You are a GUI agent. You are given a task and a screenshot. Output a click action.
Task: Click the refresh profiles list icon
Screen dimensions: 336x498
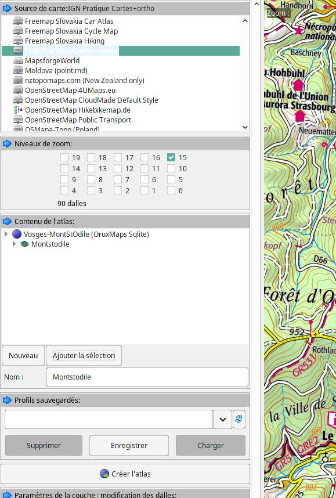pos(239,419)
